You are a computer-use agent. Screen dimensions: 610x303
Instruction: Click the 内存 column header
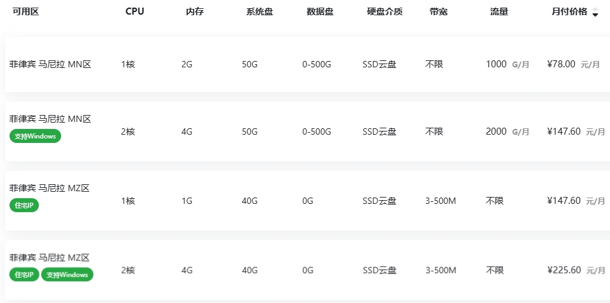195,11
